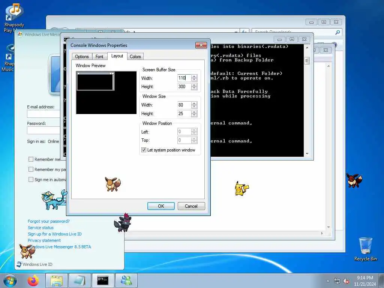Click the network tray icon
Screen dimensions: 384x288
(x=337, y=281)
